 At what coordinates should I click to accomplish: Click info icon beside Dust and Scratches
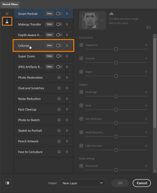tap(59, 88)
